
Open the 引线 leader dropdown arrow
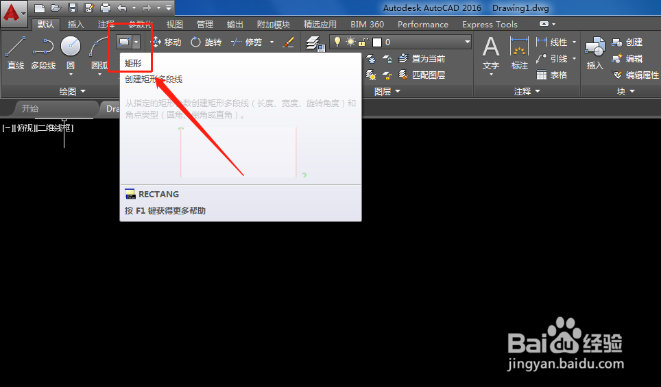click(574, 58)
